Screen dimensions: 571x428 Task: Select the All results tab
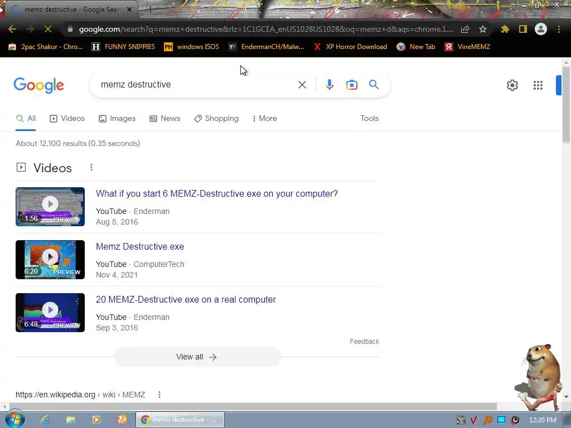click(x=26, y=118)
